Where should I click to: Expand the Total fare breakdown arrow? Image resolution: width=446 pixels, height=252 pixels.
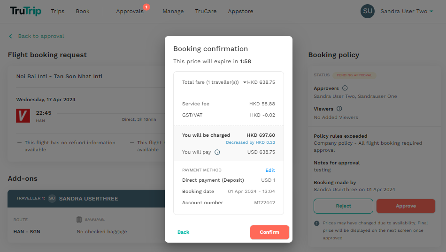245,82
